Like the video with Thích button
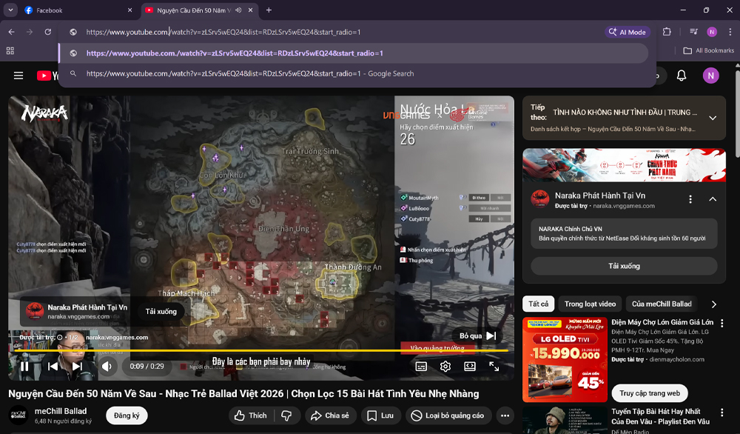740x434 pixels. [249, 415]
